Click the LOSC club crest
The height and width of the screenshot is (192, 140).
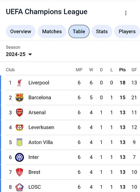pyautogui.click(x=20, y=187)
